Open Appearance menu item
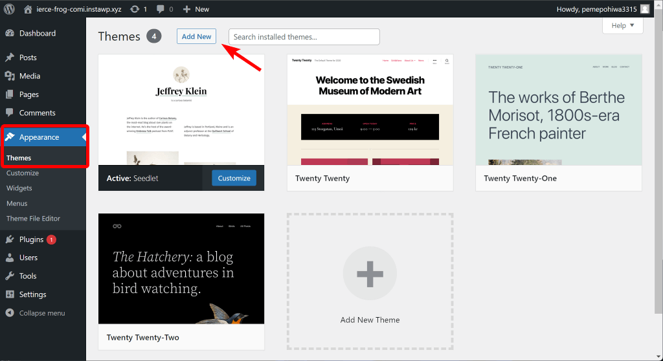This screenshot has height=361, width=663. [39, 137]
